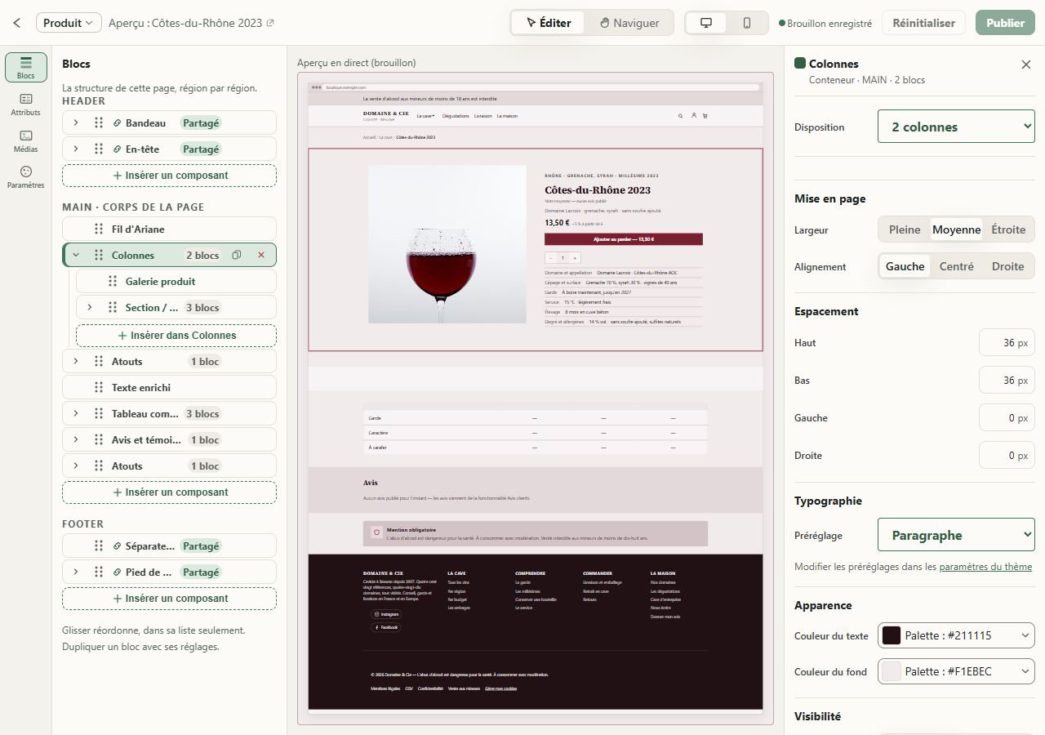The height and width of the screenshot is (735, 1045).
Task: Grab the first Atouts drag handle
Action: tap(98, 361)
